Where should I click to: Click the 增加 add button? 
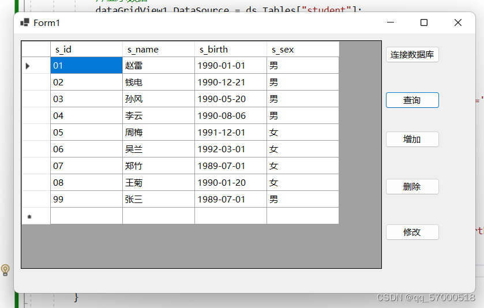412,139
